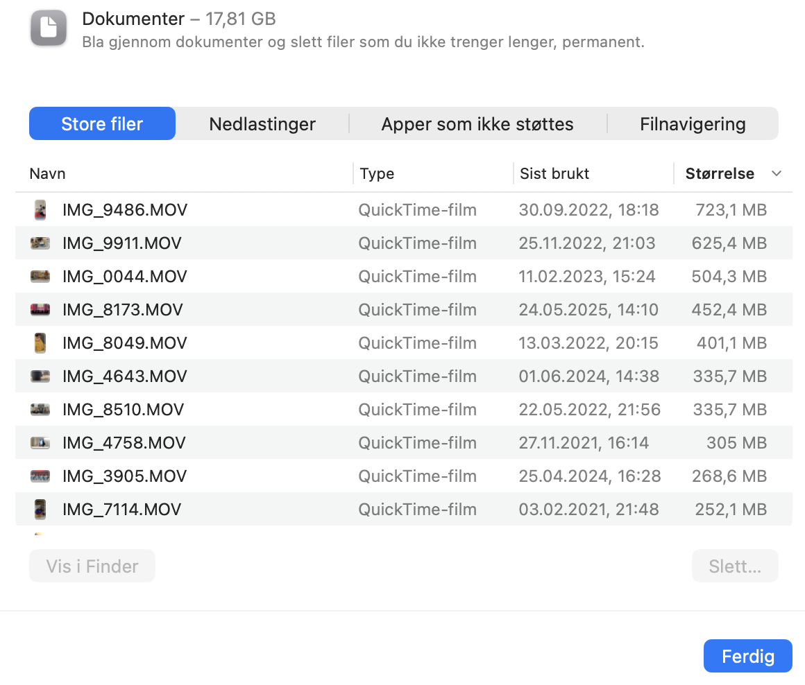805x685 pixels.
Task: Click the date 27.11.2021, 16:14
Action: coord(584,443)
